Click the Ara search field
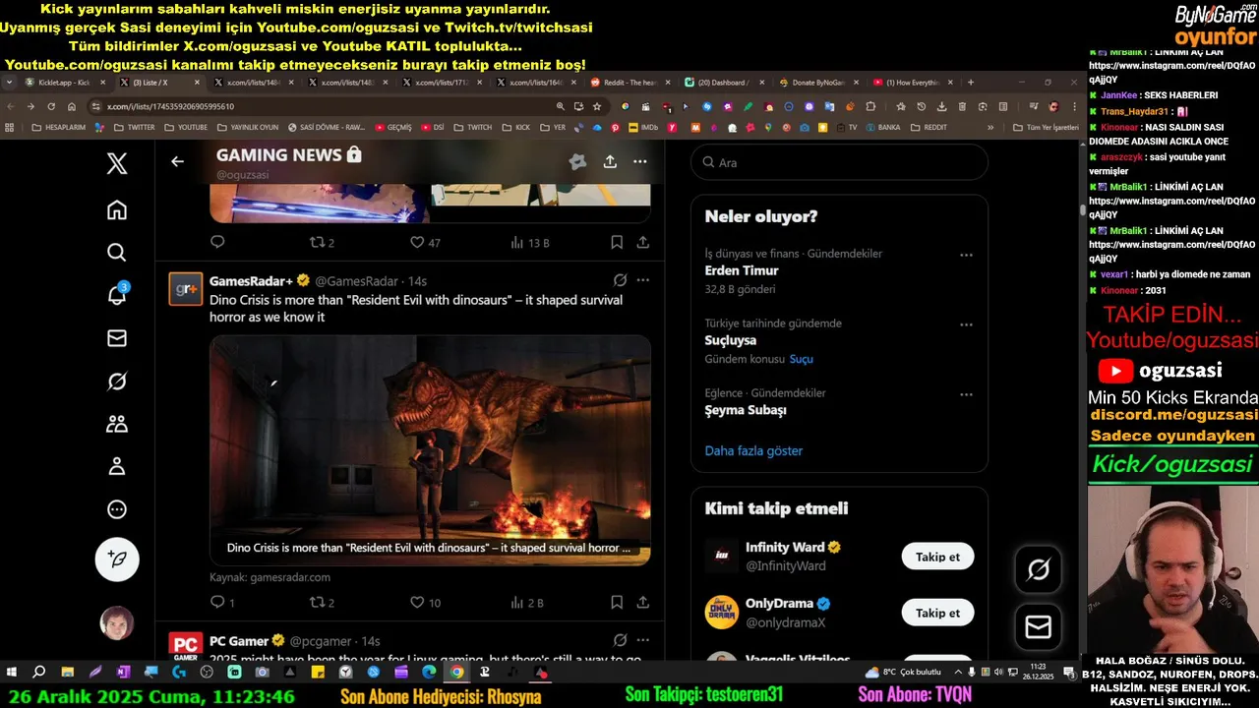1259x708 pixels. point(839,162)
